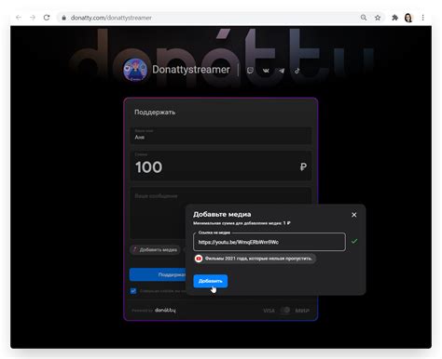Click the YouTube video chip Фильмы 2021 года
The height and width of the screenshot is (359, 442).
click(x=255, y=259)
